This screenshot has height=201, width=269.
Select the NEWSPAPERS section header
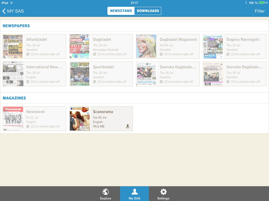pos(16,26)
